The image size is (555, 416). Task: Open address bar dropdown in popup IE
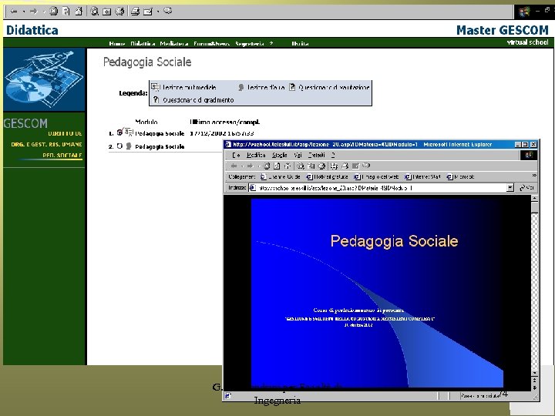coord(510,188)
